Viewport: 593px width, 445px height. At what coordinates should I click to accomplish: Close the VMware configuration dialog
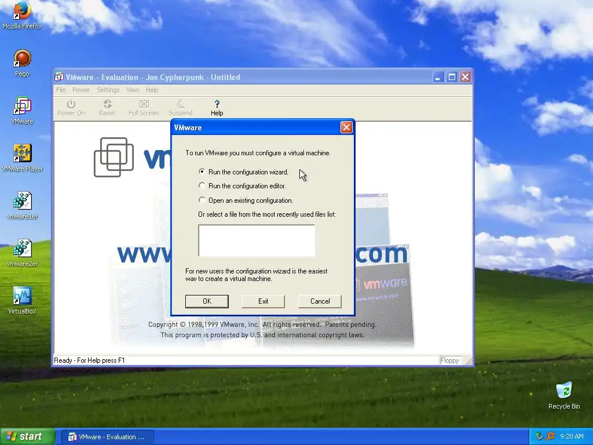pyautogui.click(x=346, y=127)
